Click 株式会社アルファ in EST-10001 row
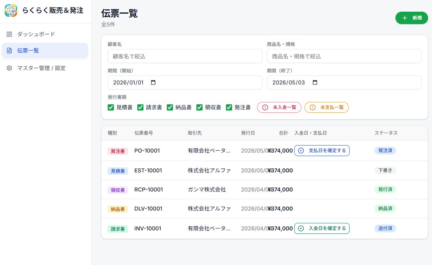 (x=209, y=170)
